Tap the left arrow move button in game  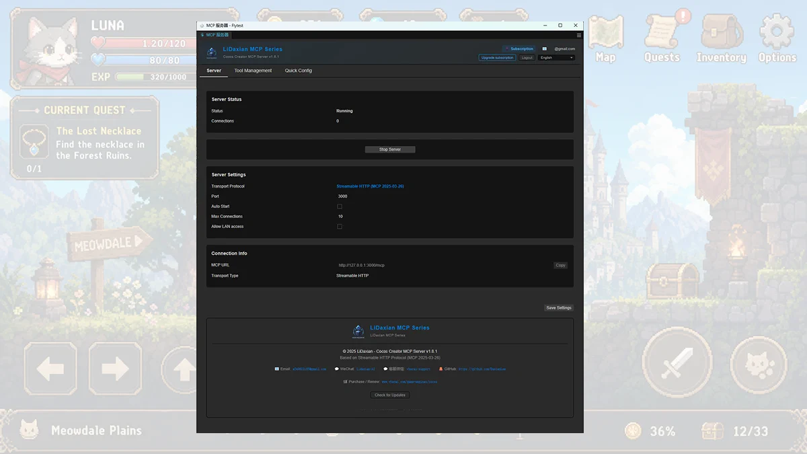(x=50, y=369)
